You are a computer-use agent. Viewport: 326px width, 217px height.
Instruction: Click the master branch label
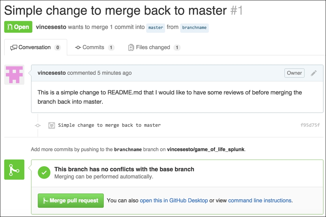pyautogui.click(x=155, y=28)
